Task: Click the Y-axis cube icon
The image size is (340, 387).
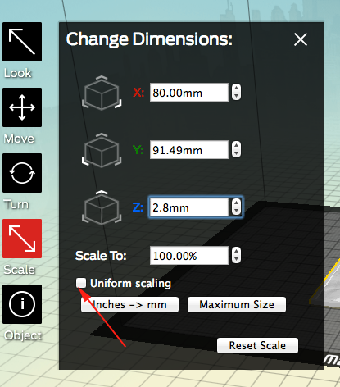Action: click(102, 150)
